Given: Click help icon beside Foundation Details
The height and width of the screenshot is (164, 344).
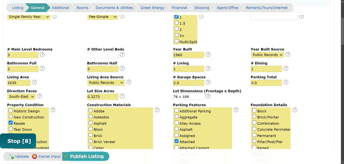Looking at the screenshot, I should point(295,110).
